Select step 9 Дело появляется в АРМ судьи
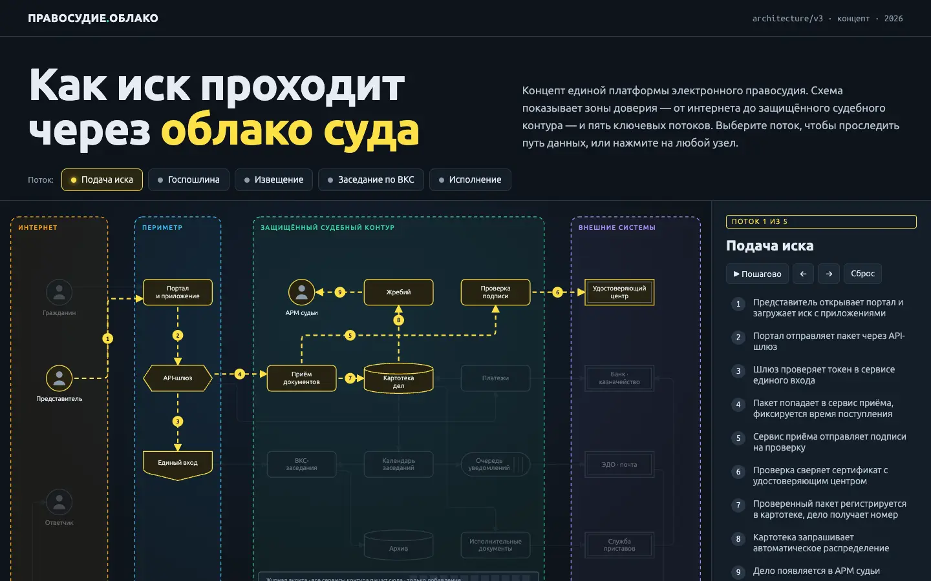931x581 pixels. pyautogui.click(x=821, y=571)
